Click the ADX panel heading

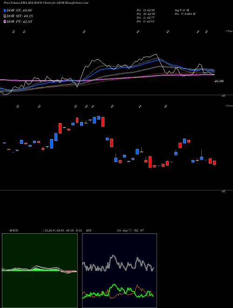(x=89, y=231)
